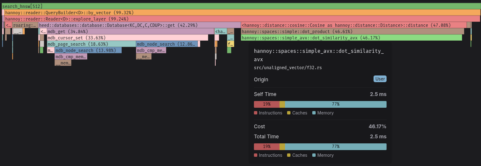The height and width of the screenshot is (166, 481).
Task: Select the Cosine distance frame
Action: click(354, 25)
